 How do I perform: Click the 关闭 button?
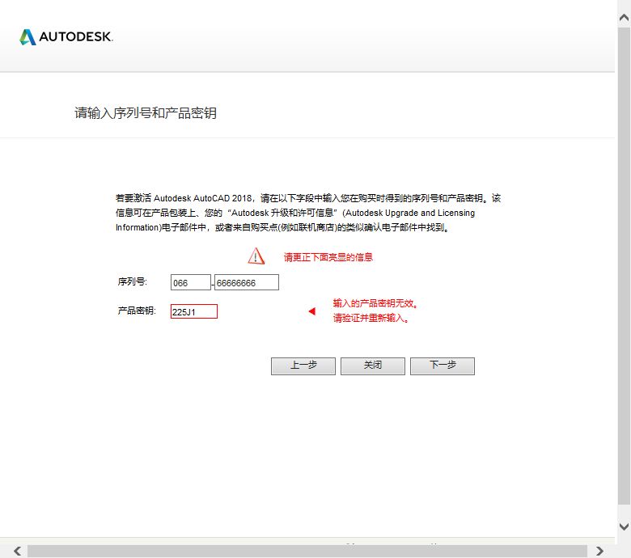tap(373, 366)
